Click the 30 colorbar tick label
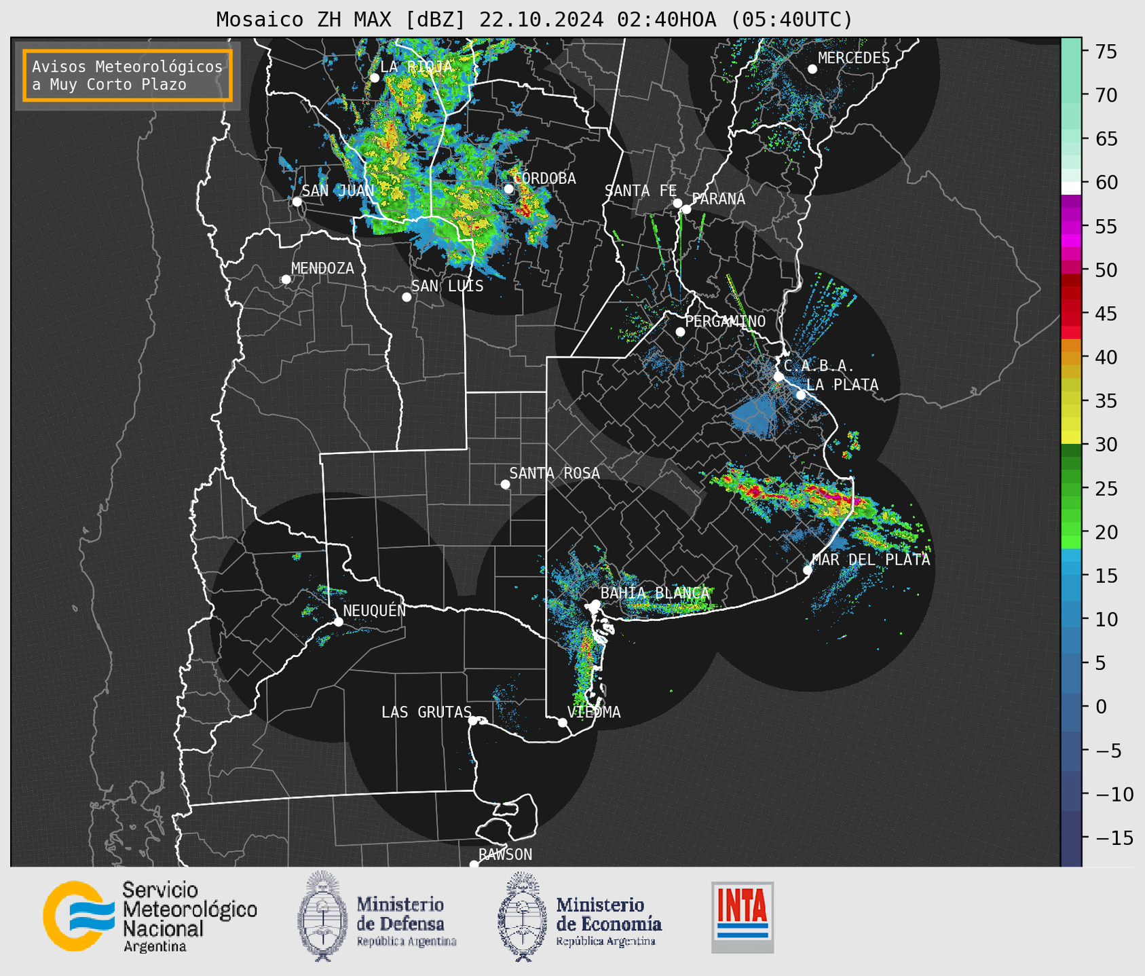The height and width of the screenshot is (976, 1145). point(1105,445)
